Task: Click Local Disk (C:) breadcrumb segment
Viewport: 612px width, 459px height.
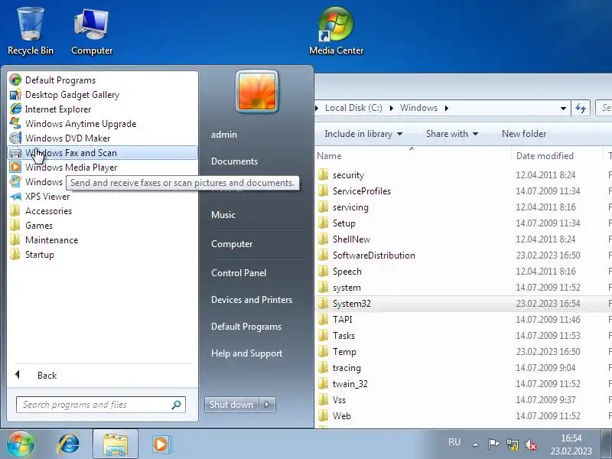Action: pos(353,108)
